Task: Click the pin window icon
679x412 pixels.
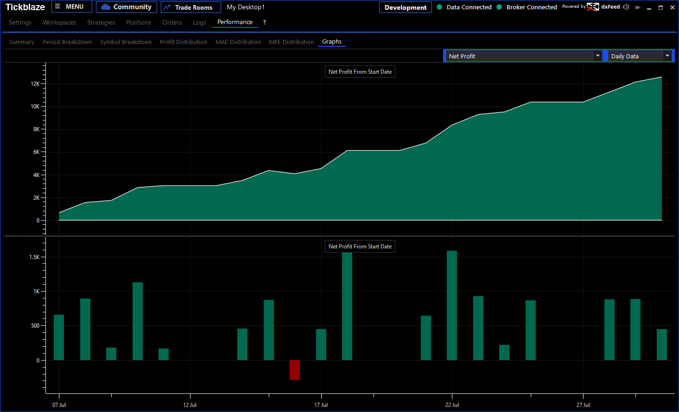Action: coord(638,7)
